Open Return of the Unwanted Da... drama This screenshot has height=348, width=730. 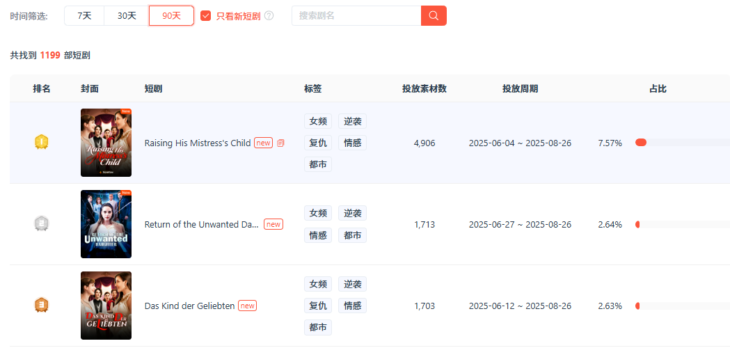pos(201,225)
